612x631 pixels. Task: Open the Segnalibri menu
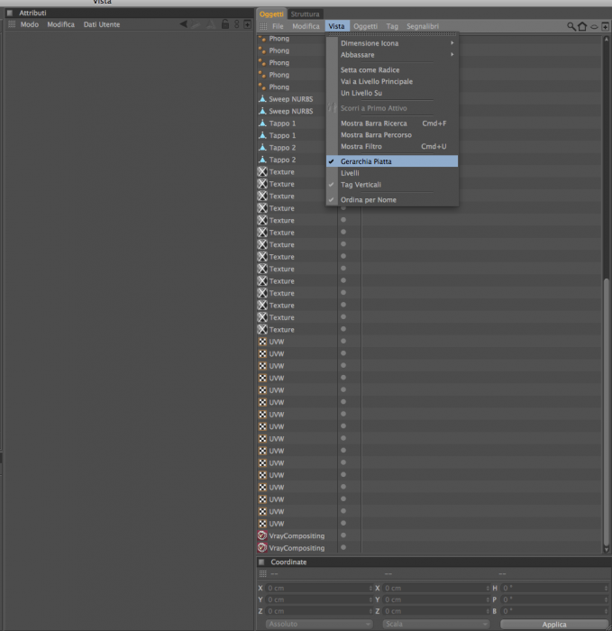(423, 26)
